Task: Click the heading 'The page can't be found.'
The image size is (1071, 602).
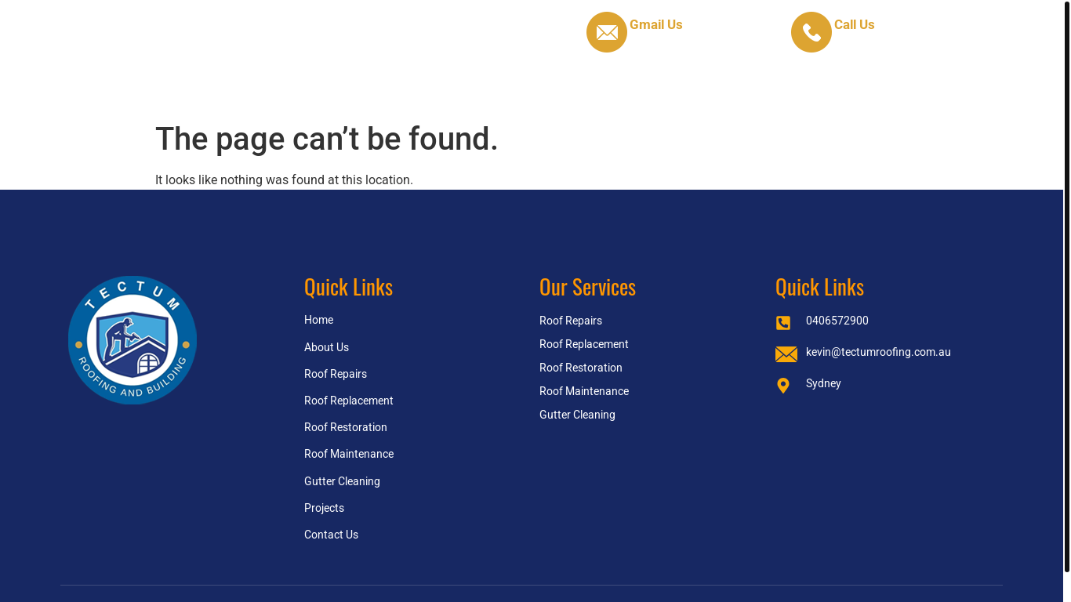Action: coord(327,139)
